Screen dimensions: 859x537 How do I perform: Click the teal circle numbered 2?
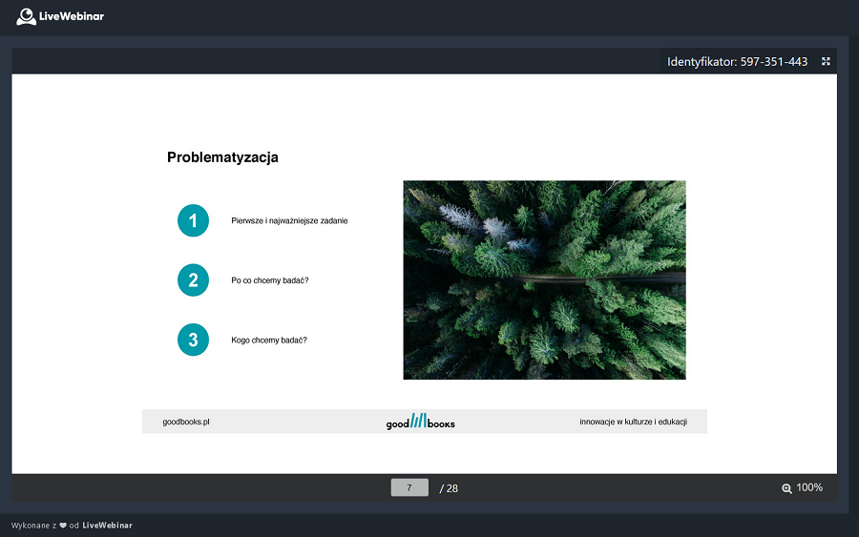coord(193,280)
